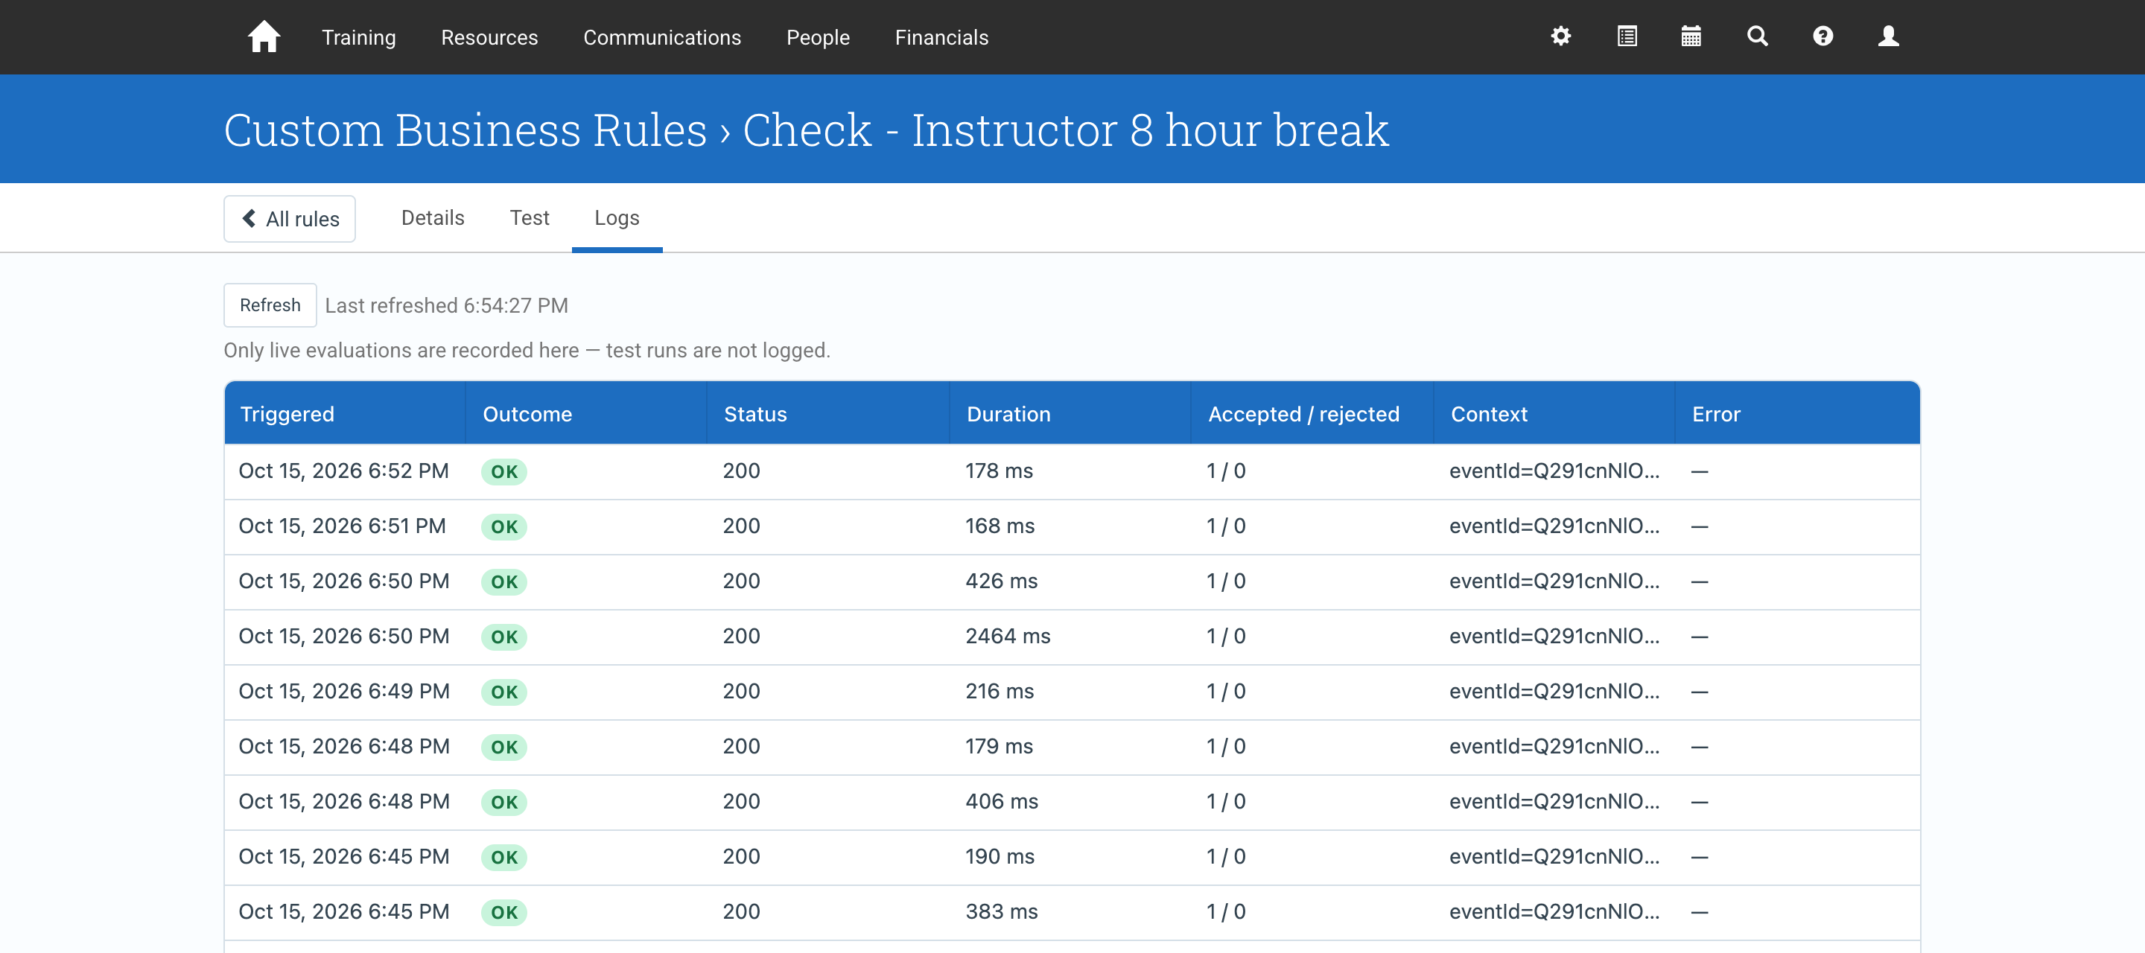Open the calendar icon in top bar
Image resolution: width=2145 pixels, height=953 pixels.
coord(1691,36)
